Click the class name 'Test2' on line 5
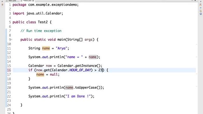Screen dimensions: 203x114 coord(43,22)
